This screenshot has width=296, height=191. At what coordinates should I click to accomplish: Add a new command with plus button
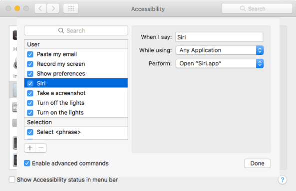click(x=30, y=148)
